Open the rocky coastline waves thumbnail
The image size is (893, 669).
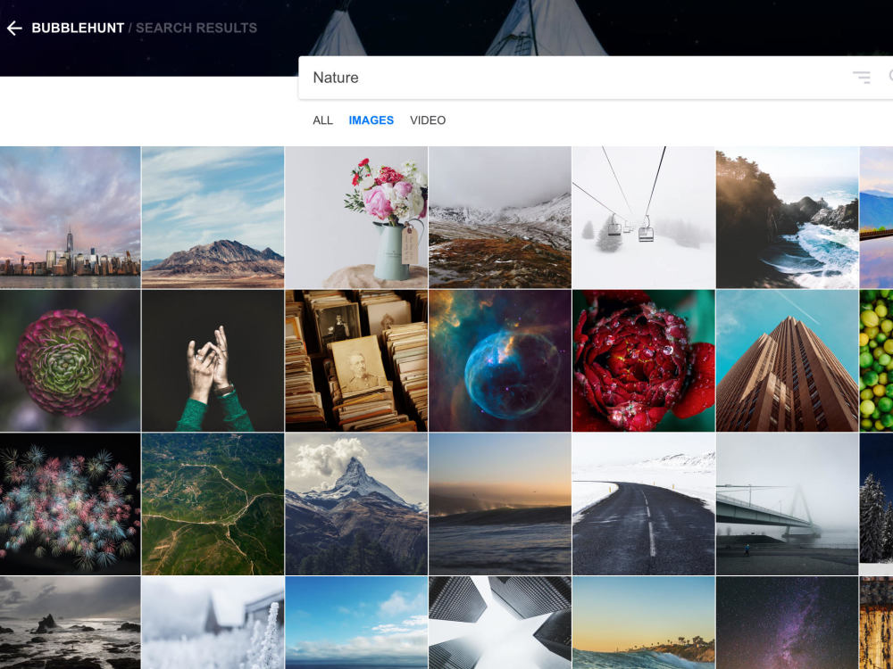click(x=787, y=218)
